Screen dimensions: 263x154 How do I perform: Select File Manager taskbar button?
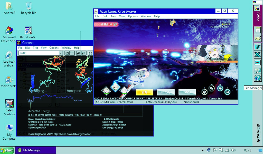tap(36, 150)
